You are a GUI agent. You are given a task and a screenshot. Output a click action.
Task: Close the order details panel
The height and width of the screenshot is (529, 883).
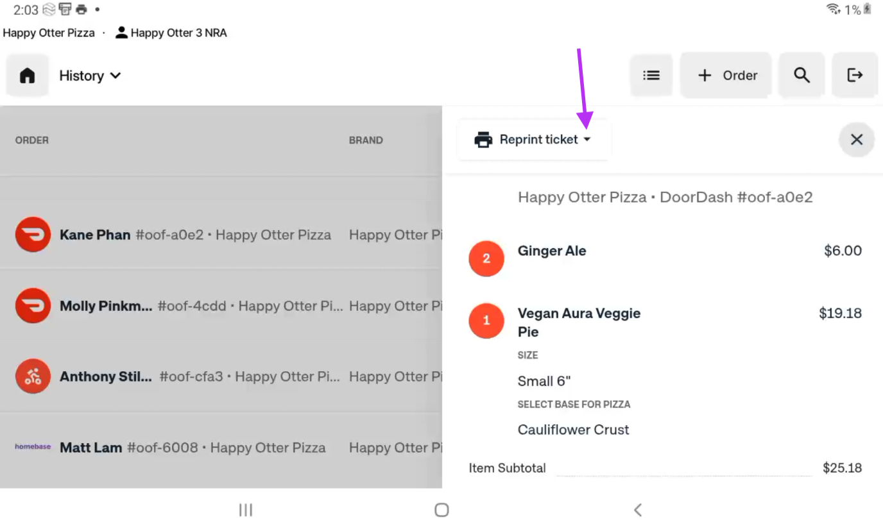click(856, 140)
